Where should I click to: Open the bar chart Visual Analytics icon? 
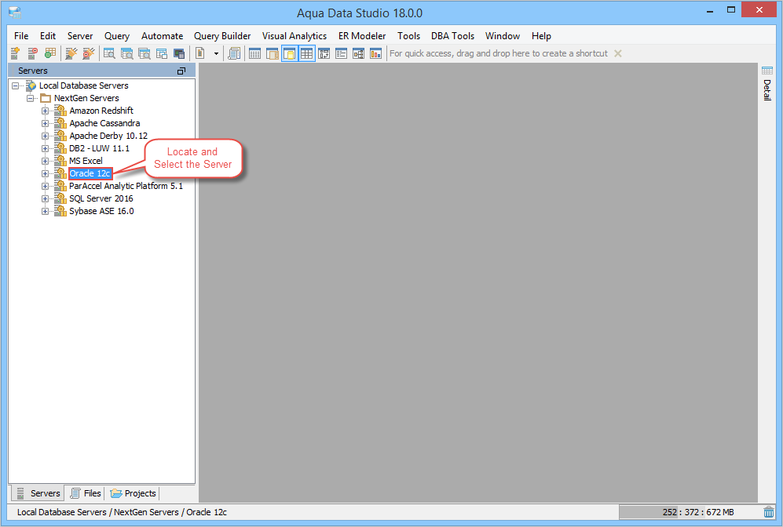(x=375, y=53)
